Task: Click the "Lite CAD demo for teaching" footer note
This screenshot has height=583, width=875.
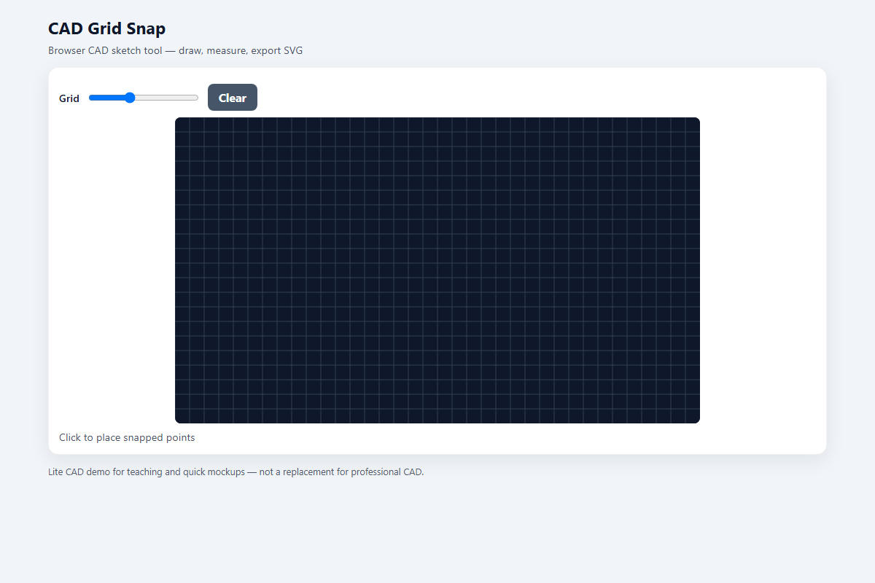Action: (236, 472)
